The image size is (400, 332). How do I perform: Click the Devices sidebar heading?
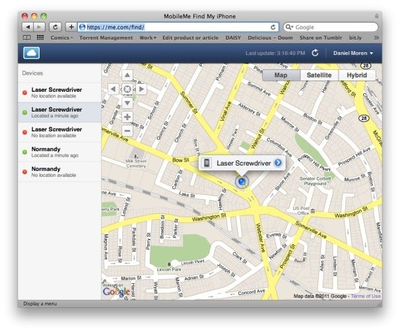point(32,73)
